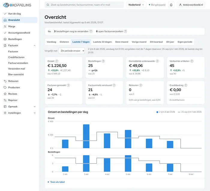Go to Accountgezondheid page

click(19, 33)
